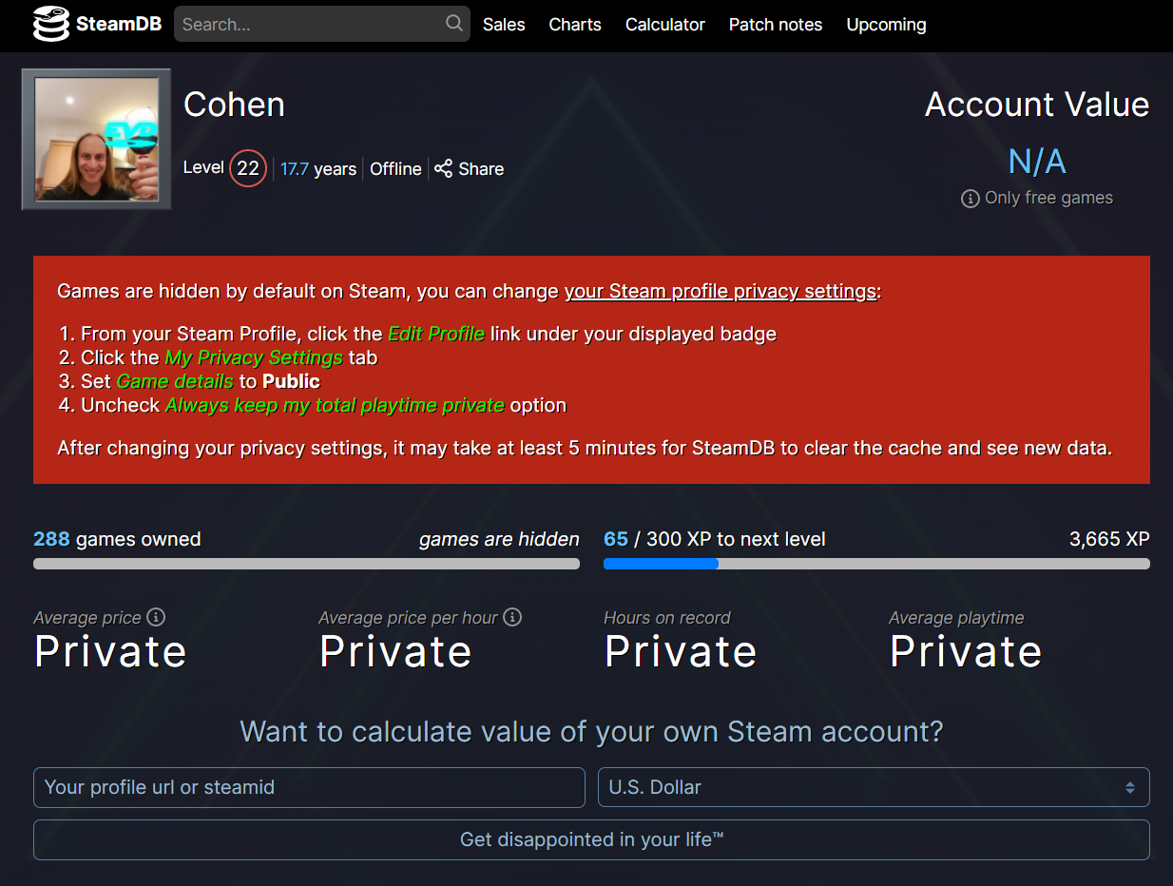
Task: Click info icon next to Average price per hour
Action: click(x=512, y=617)
